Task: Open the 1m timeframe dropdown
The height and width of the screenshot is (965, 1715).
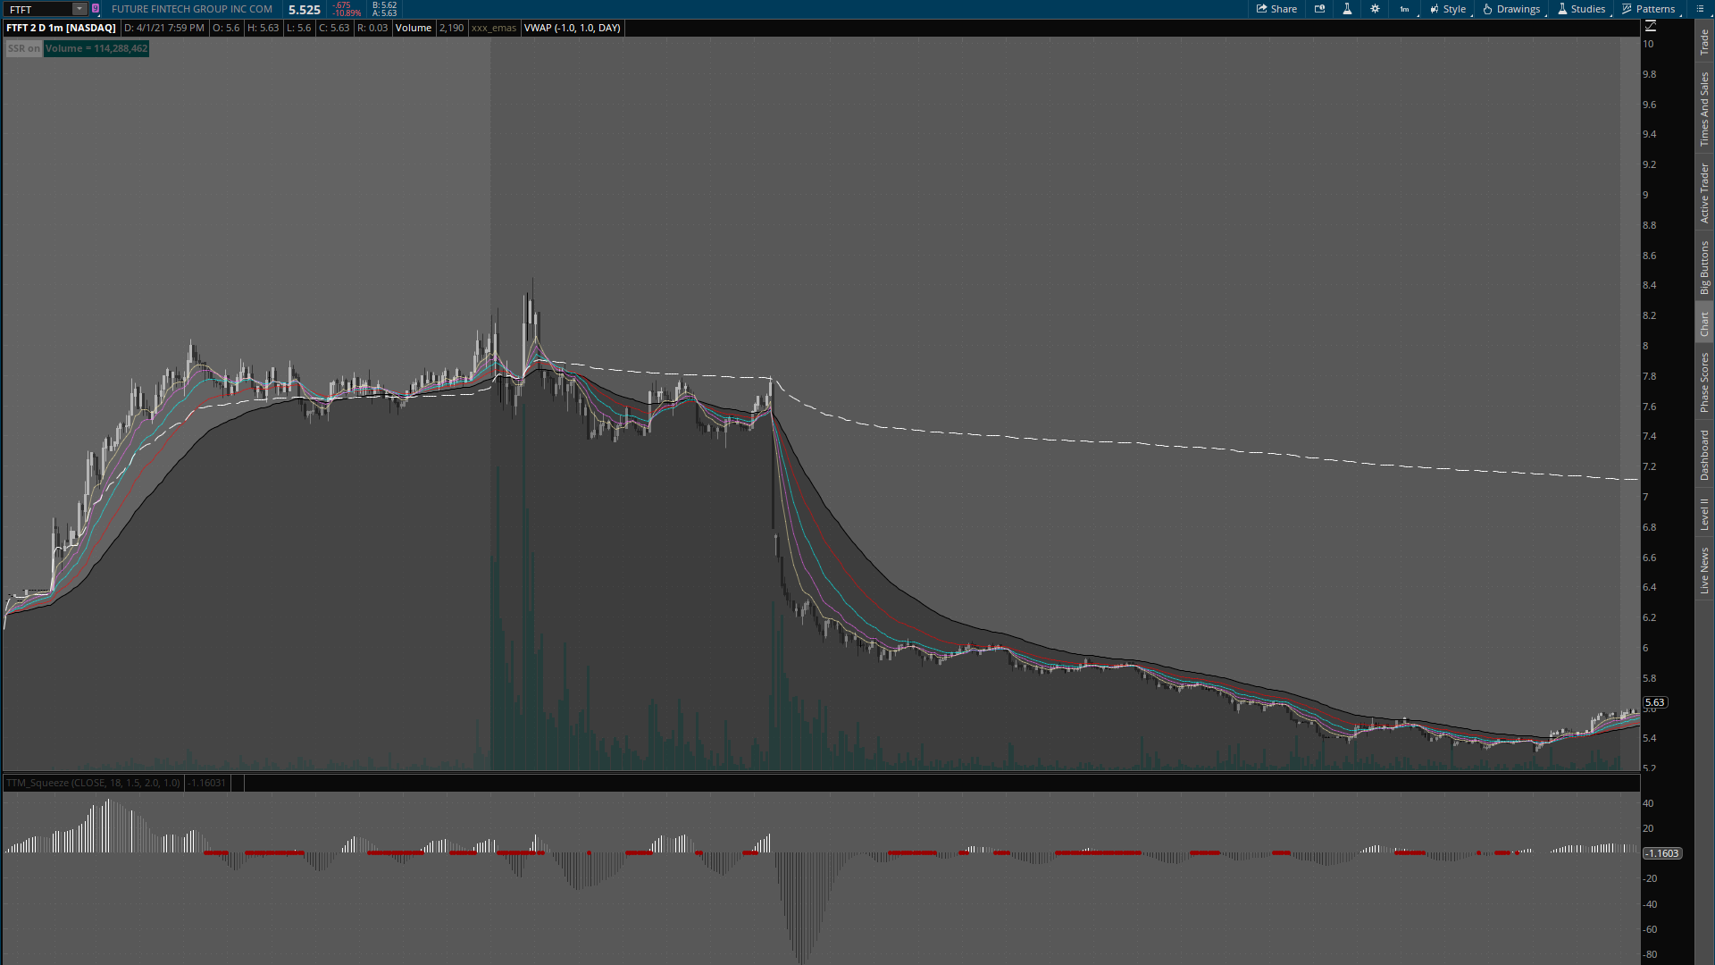Action: [x=1405, y=9]
